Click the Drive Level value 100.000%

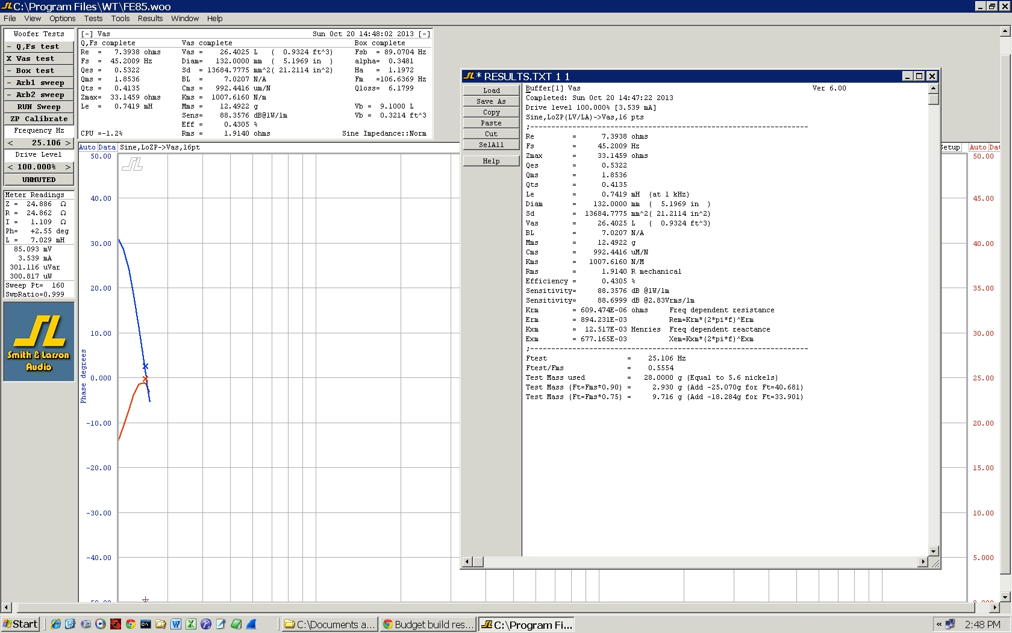point(37,167)
